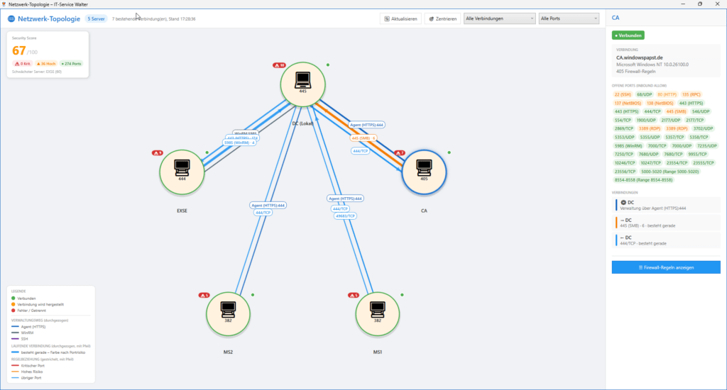This screenshot has width=727, height=390.
Task: Click the 405 Firewall-Regeln text
Action: pyautogui.click(x=635, y=72)
